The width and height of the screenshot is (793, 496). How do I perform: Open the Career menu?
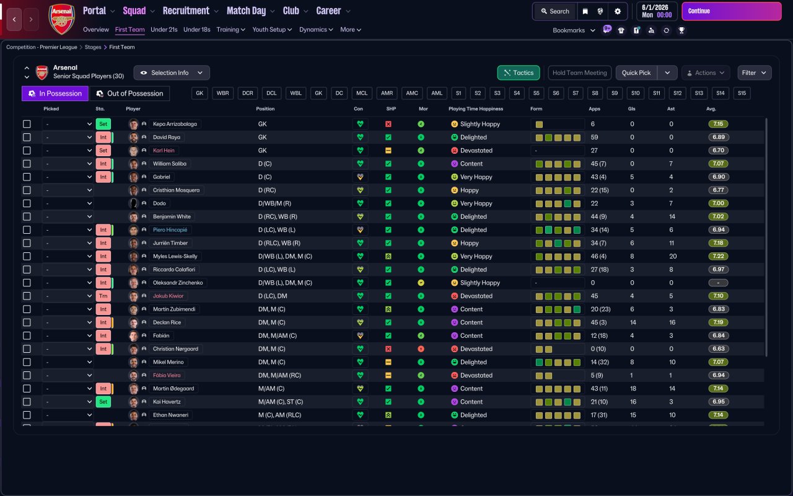pyautogui.click(x=333, y=11)
